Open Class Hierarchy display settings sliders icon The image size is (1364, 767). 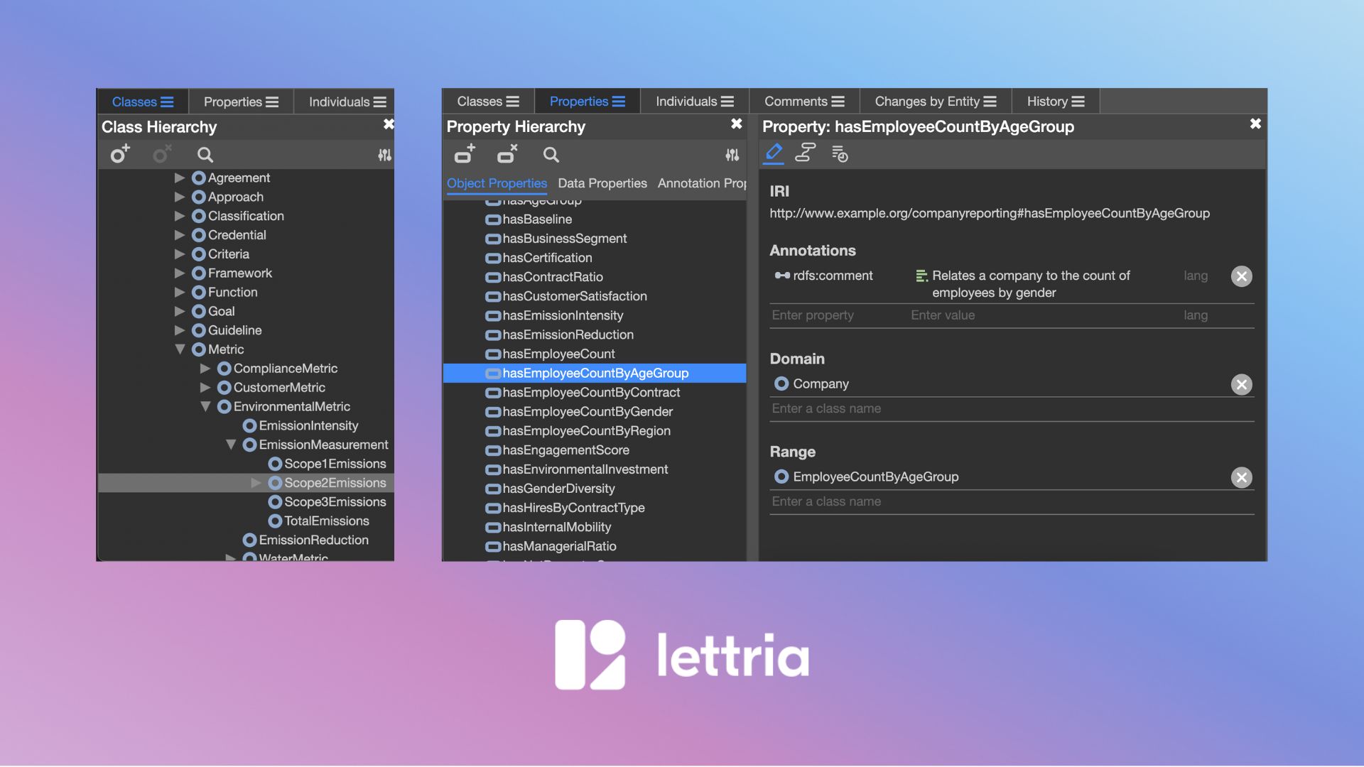pyautogui.click(x=384, y=155)
